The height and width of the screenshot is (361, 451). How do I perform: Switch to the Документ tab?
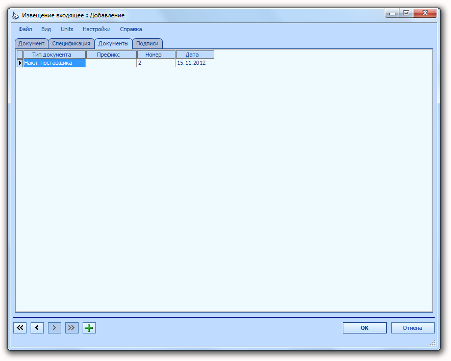31,43
